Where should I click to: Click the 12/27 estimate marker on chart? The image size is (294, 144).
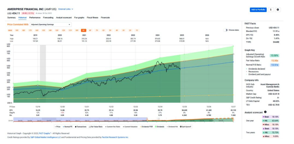pyautogui.click(x=233, y=54)
